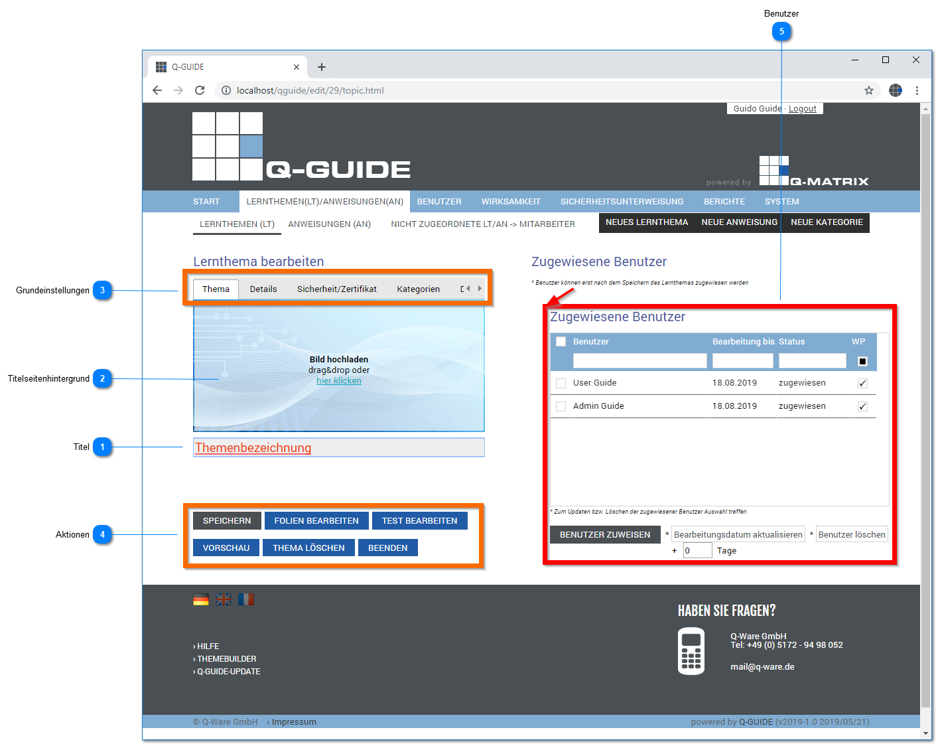The image size is (938, 746).
Task: Open the Chrome three-dot menu
Action: point(917,90)
